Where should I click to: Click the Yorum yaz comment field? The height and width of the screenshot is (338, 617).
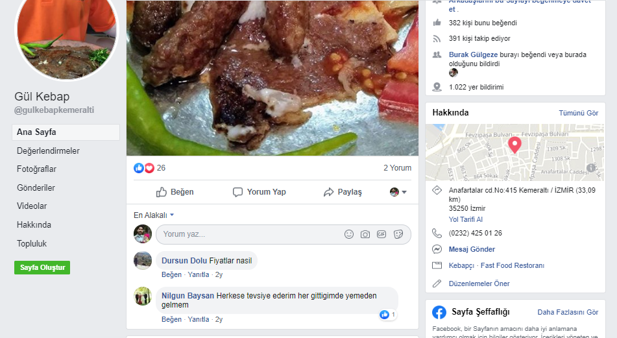click(250, 234)
